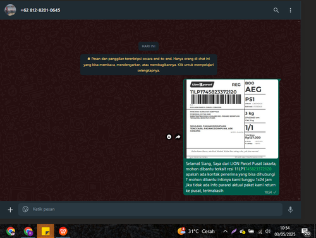Click the cloud sync tray icon

pyautogui.click(x=242, y=231)
